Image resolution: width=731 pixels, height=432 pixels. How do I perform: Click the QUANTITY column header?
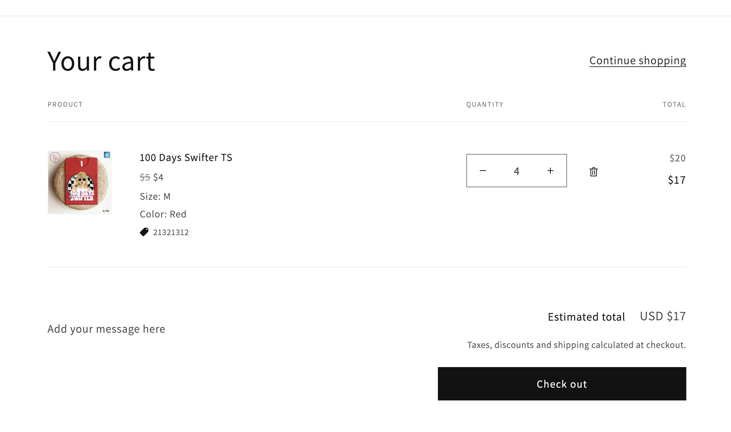485,105
